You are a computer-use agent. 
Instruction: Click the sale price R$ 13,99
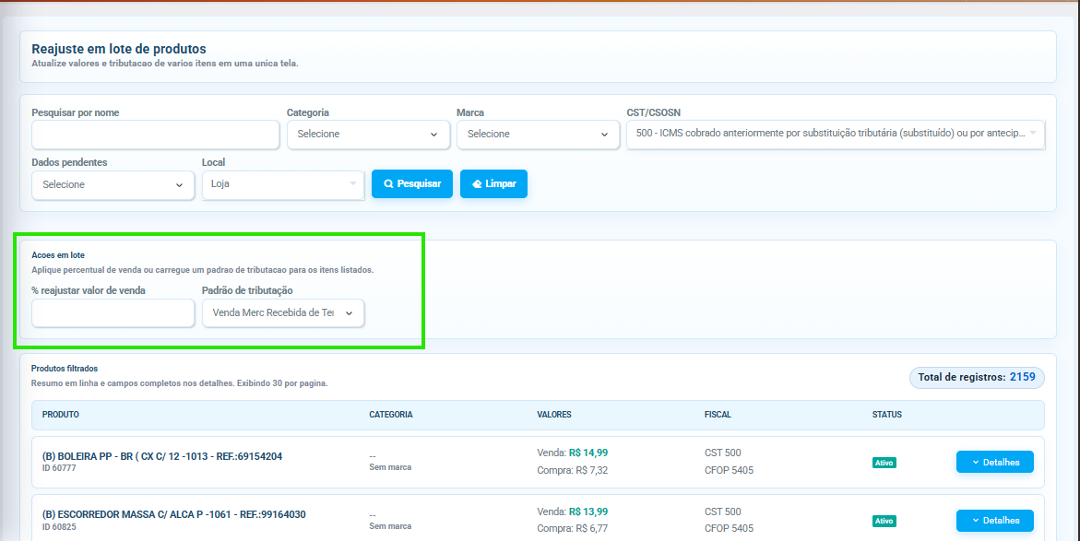(x=588, y=512)
